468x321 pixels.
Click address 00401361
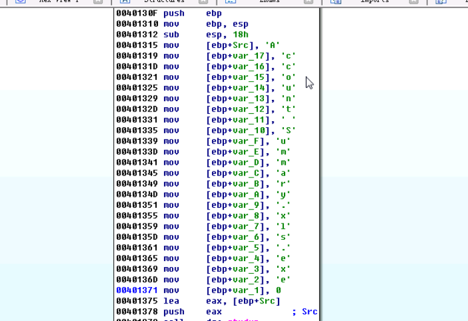137,248
